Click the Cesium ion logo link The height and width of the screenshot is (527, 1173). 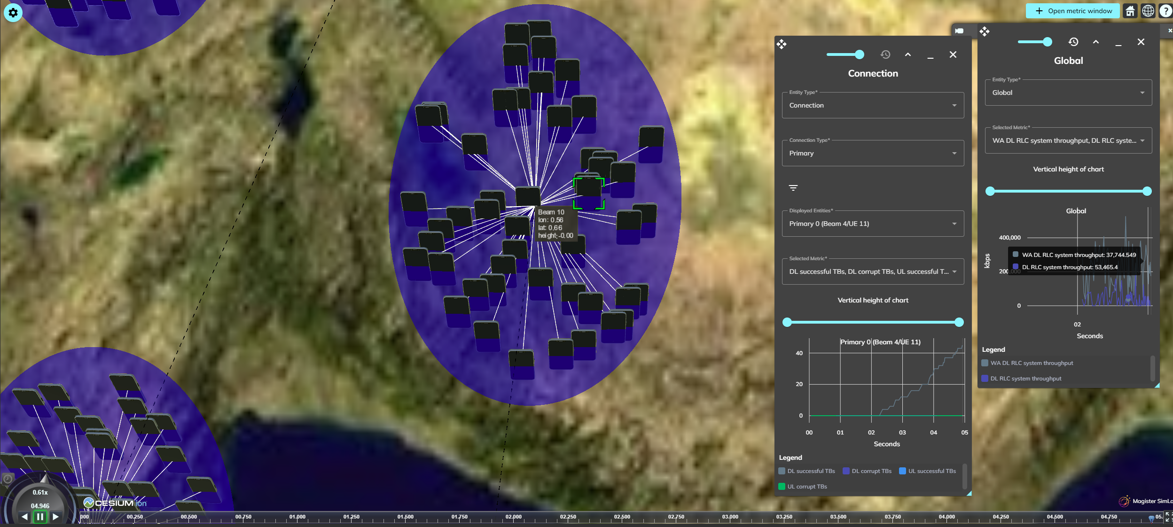click(114, 502)
